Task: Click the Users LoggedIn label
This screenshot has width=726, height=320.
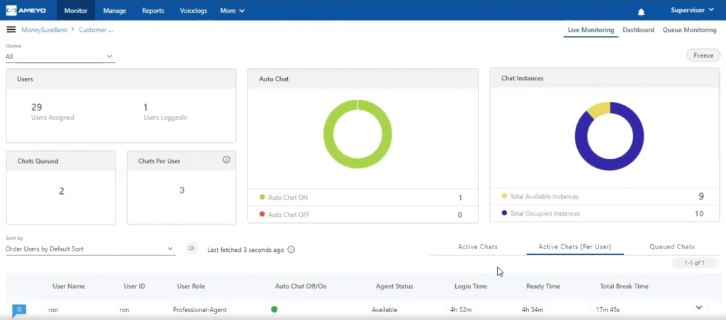Action: point(165,118)
